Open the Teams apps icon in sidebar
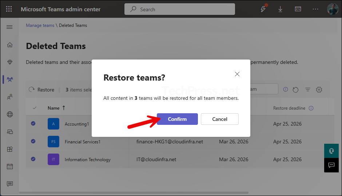The image size is (342, 196). (x=9, y=149)
